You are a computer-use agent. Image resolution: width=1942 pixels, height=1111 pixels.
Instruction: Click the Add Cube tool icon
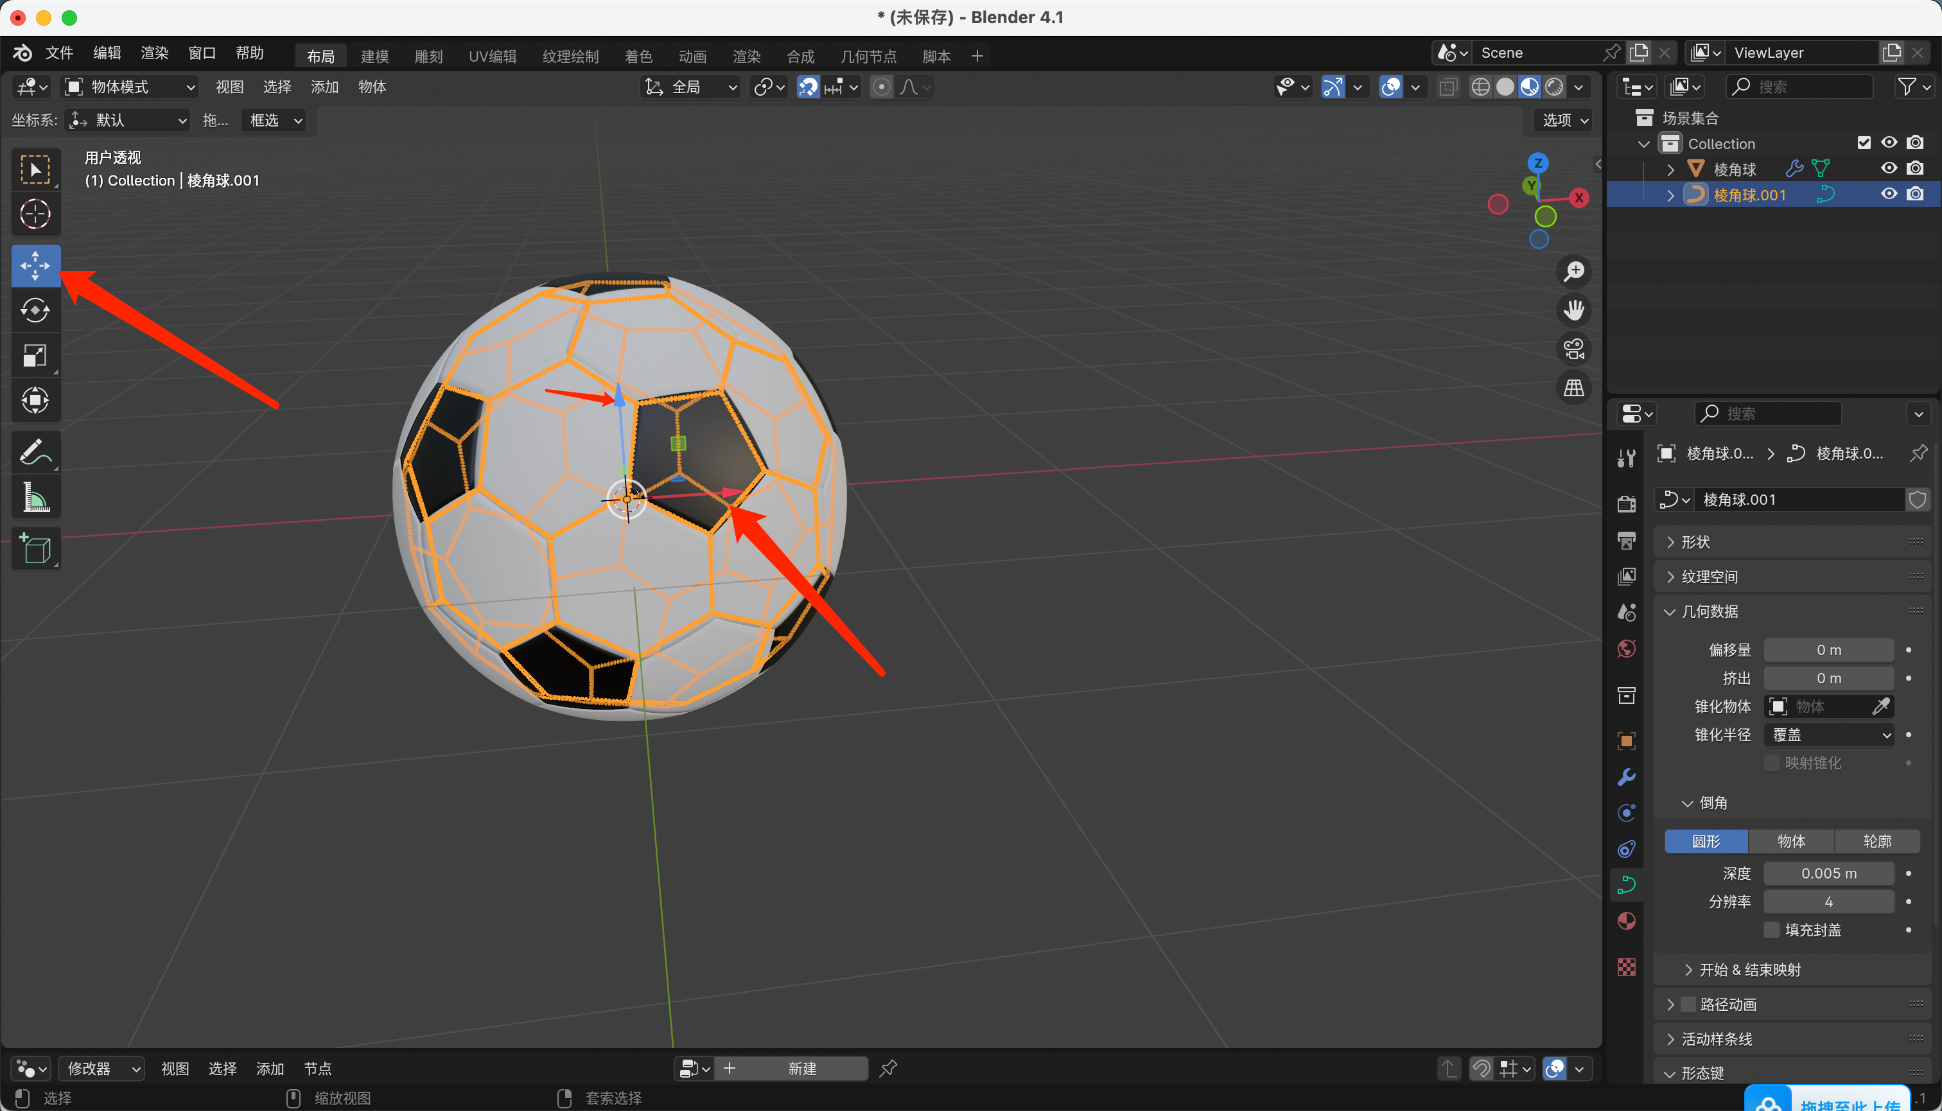[x=35, y=548]
